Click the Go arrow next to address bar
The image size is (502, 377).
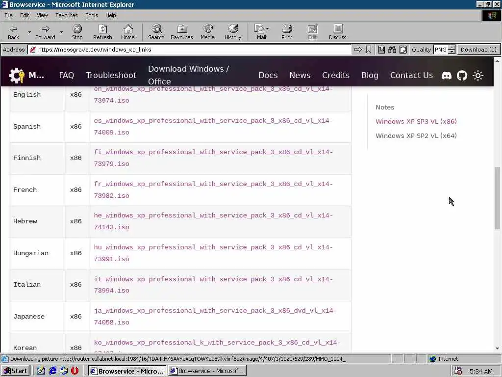358,50
